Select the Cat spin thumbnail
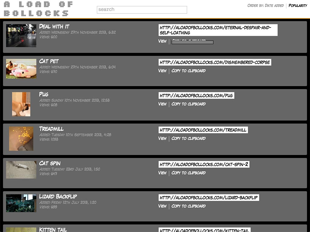 (x=21, y=169)
